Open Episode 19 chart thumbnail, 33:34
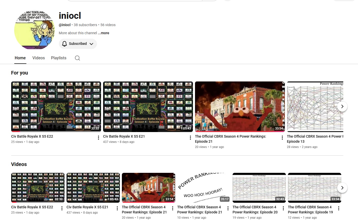The height and width of the screenshot is (222, 358). (315, 188)
